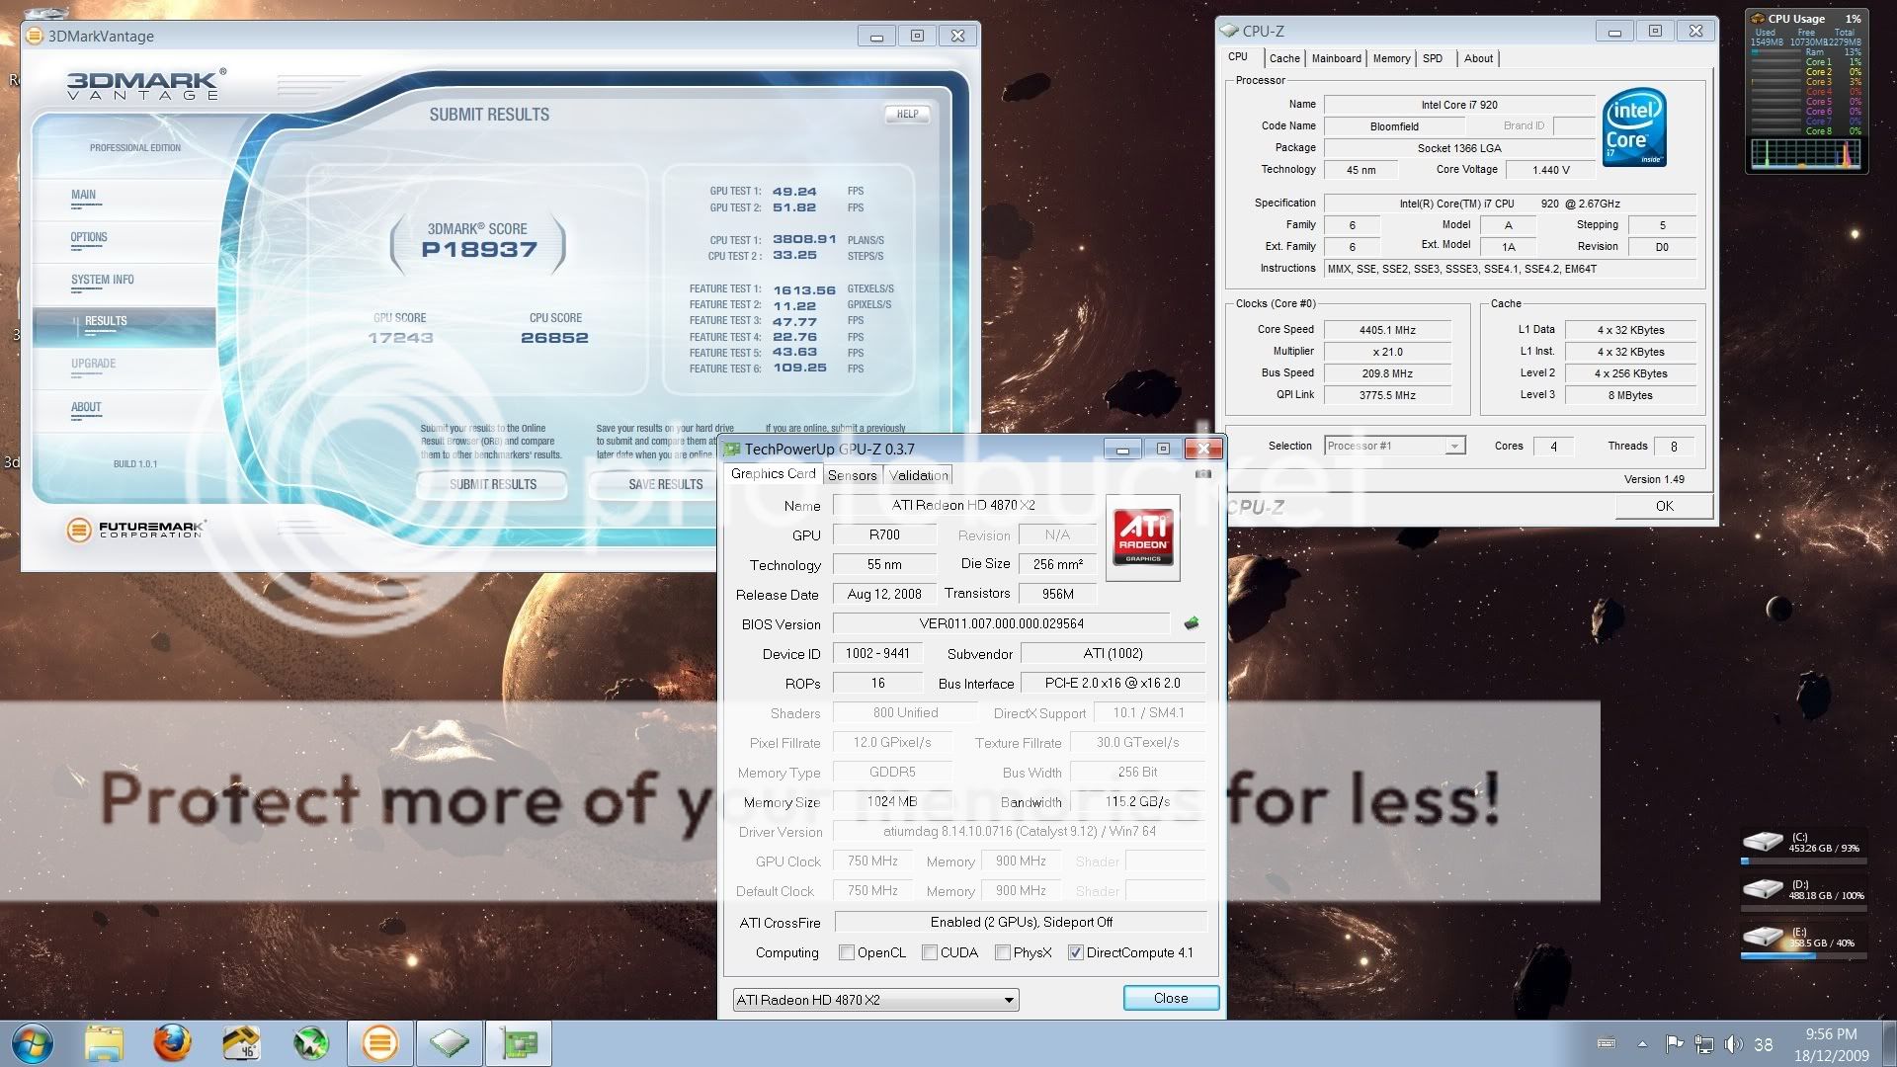This screenshot has height=1067, width=1897.
Task: Toggle the CUDA checkbox
Action: pos(930,952)
